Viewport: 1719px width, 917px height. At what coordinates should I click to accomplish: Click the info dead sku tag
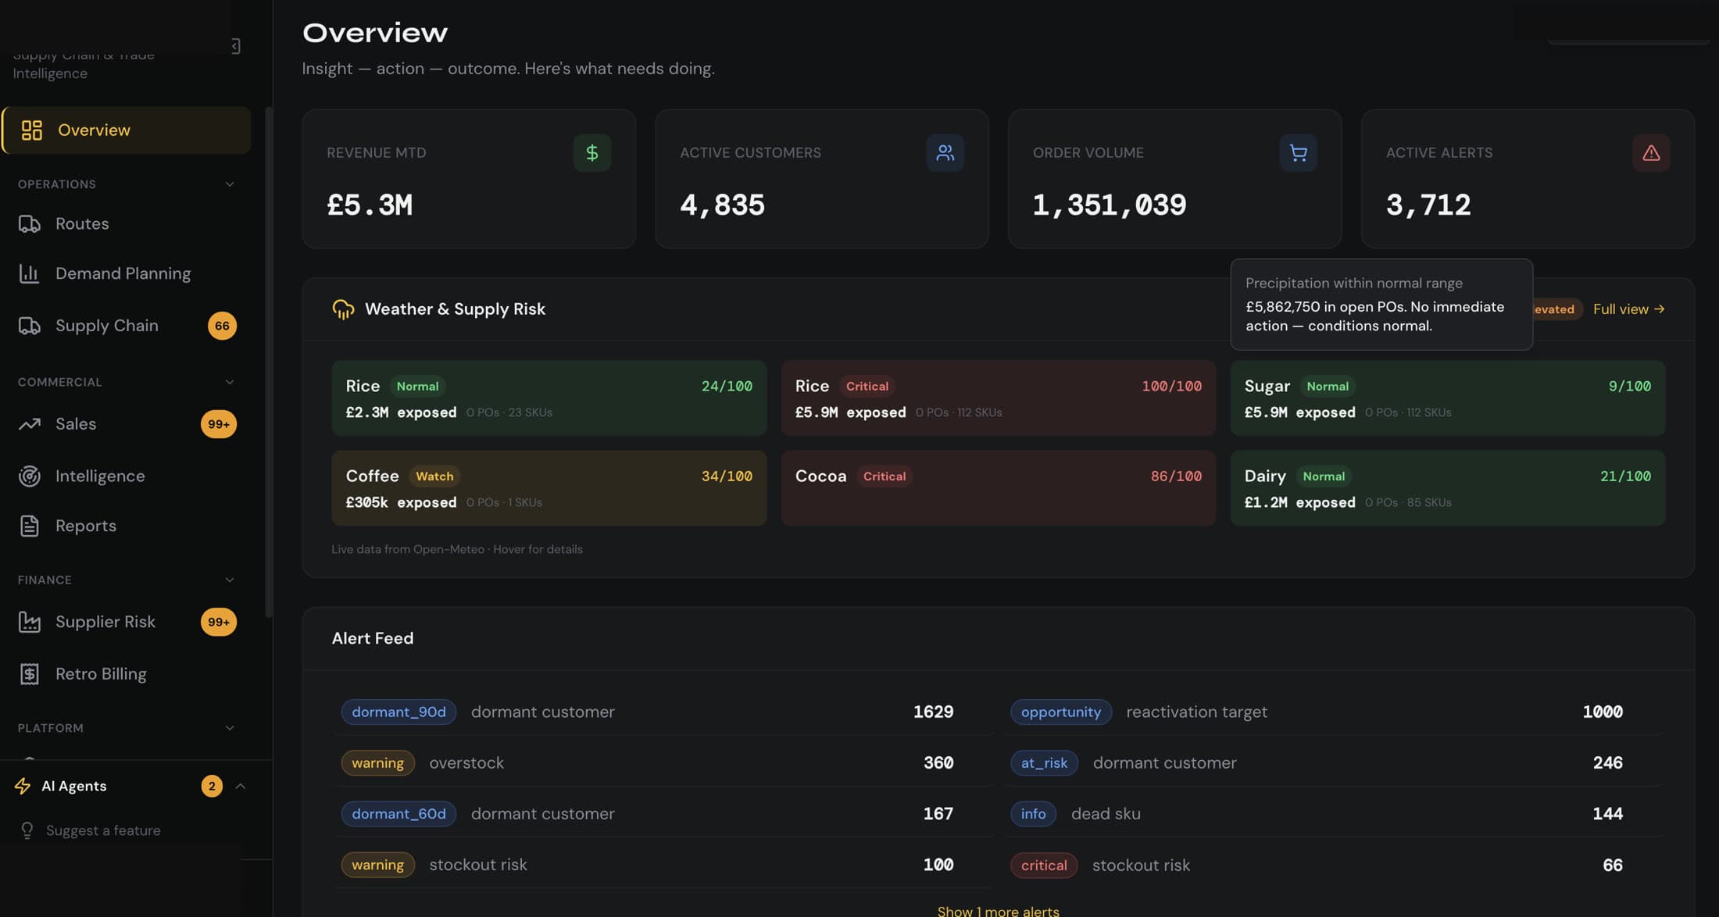1033,813
